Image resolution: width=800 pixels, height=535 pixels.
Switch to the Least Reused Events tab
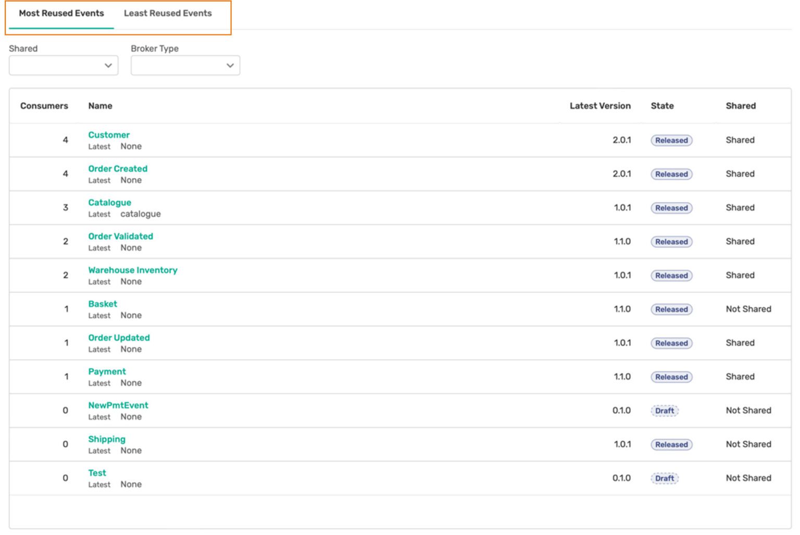167,14
